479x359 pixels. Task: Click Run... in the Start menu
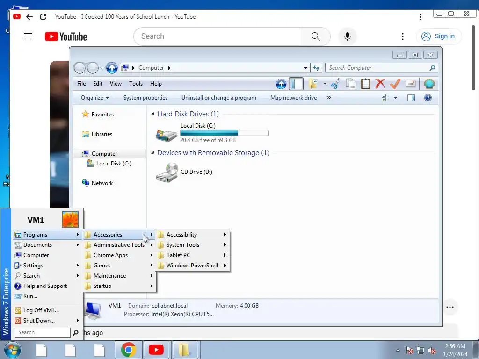[x=47, y=296]
